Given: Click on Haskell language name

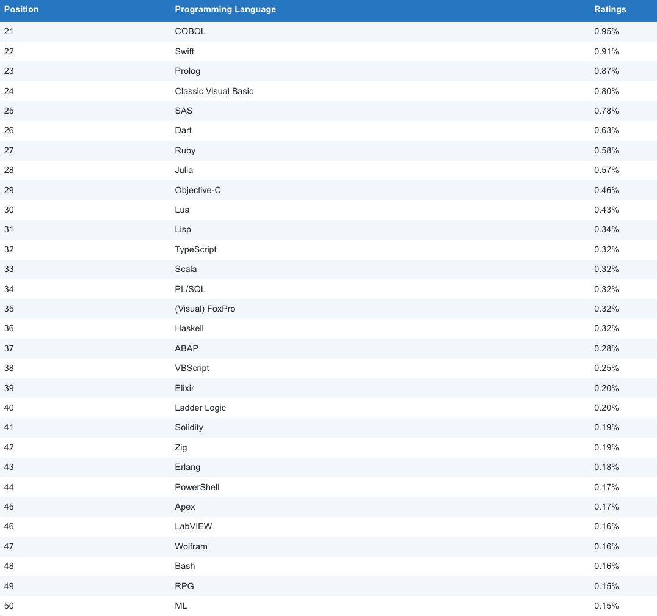Looking at the screenshot, I should (189, 328).
